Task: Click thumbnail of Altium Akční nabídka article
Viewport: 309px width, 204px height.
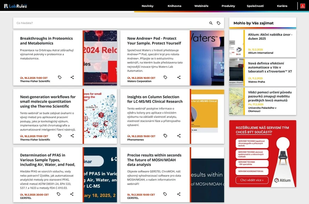Action: point(236,44)
